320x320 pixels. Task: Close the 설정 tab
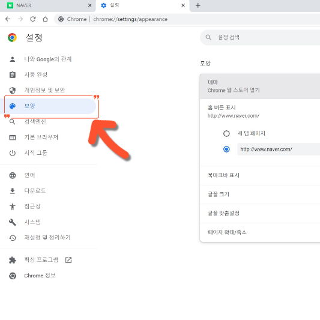183,5
